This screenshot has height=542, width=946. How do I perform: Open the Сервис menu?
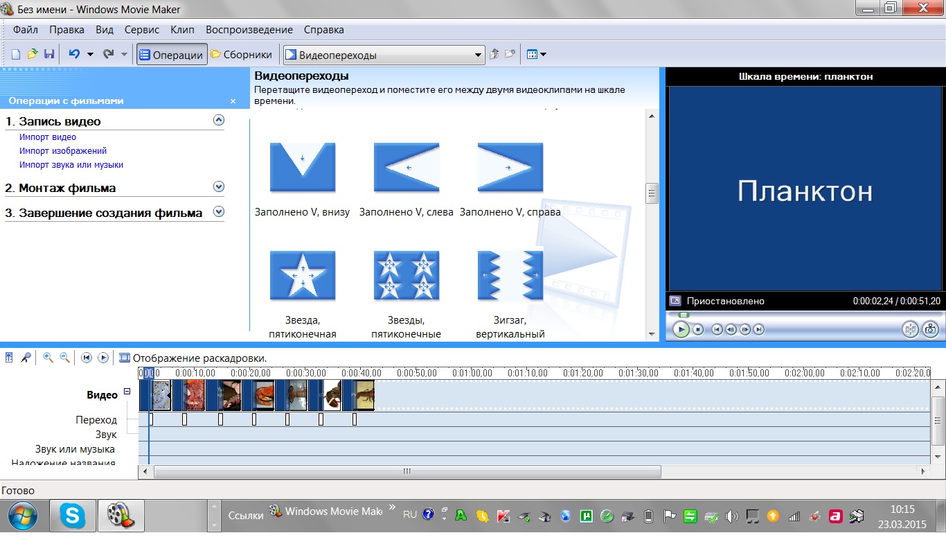coord(142,30)
